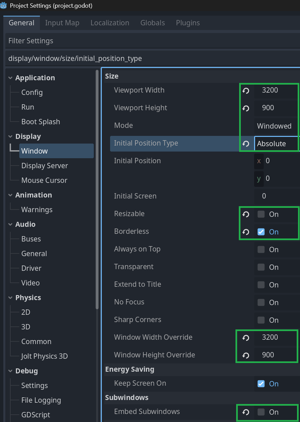
Task: Uncheck the Borderless checkbox
Action: tap(261, 232)
